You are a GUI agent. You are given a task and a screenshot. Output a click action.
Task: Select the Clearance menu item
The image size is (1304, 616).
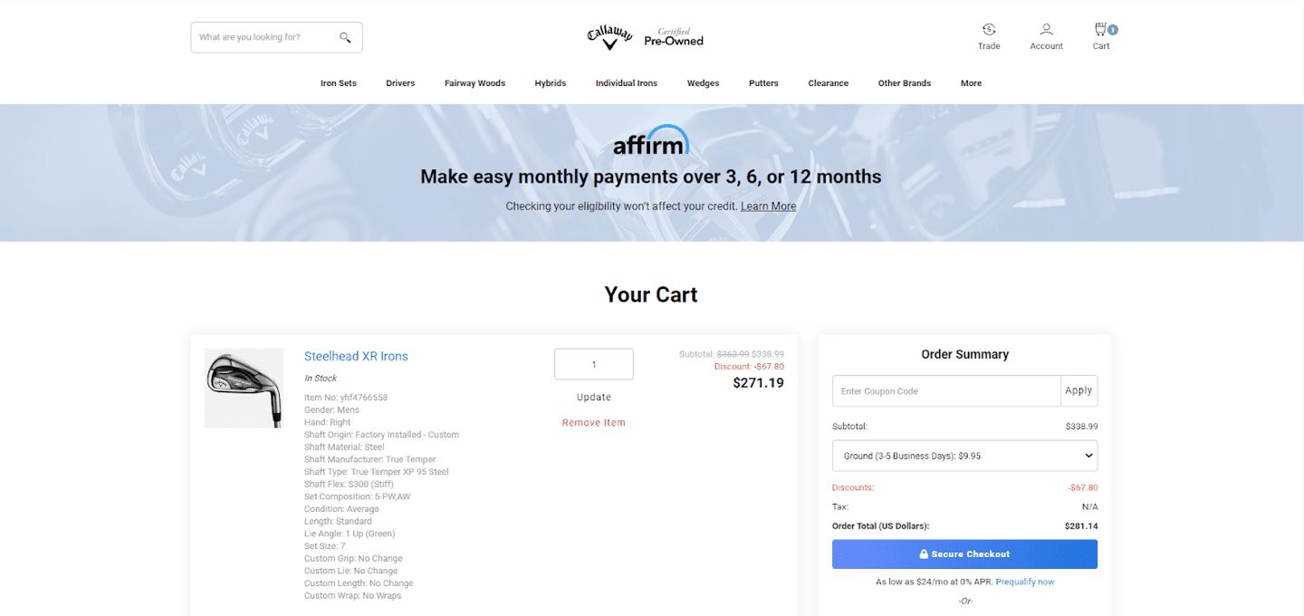tap(828, 83)
